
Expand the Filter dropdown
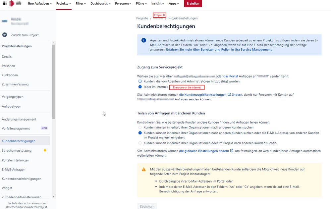[x=81, y=3]
